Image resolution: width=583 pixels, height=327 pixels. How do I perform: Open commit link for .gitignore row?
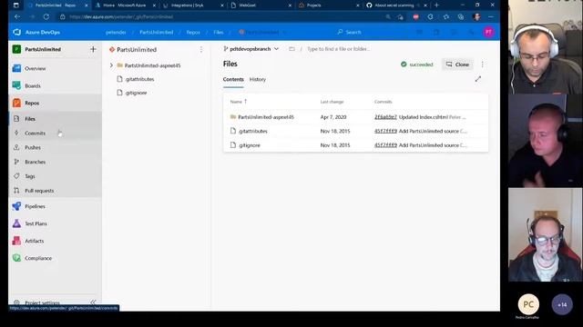click(385, 145)
